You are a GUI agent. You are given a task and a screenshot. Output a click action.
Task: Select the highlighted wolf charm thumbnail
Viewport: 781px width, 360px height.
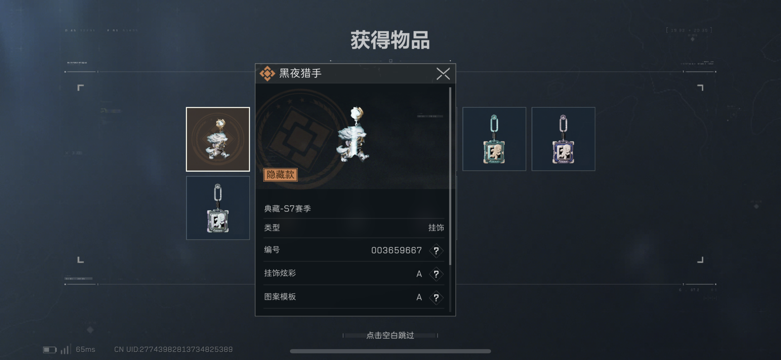(x=218, y=139)
